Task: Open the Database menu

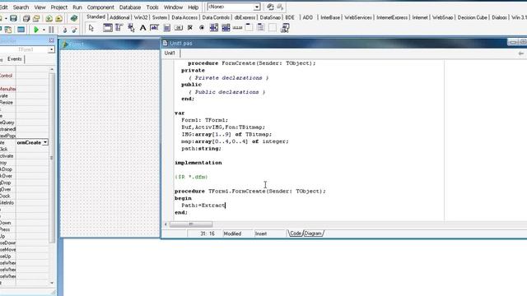Action: (130, 7)
